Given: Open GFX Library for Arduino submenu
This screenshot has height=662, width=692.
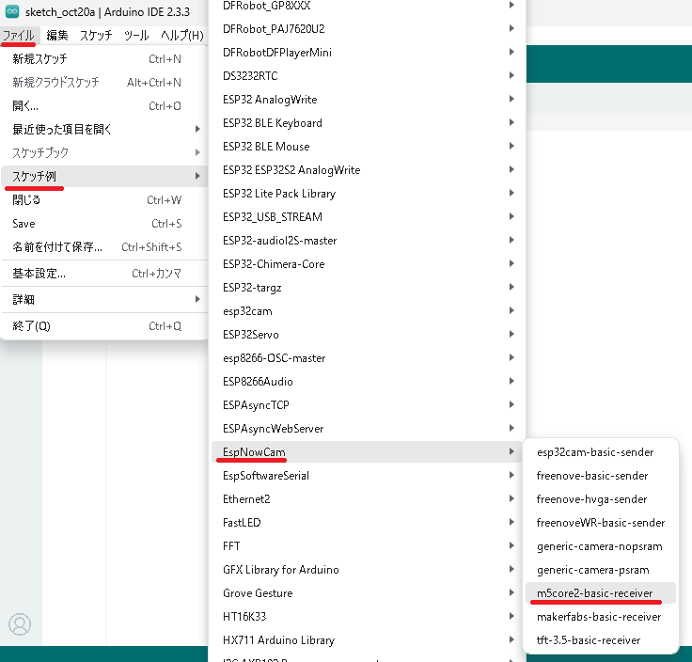Looking at the screenshot, I should tap(368, 569).
